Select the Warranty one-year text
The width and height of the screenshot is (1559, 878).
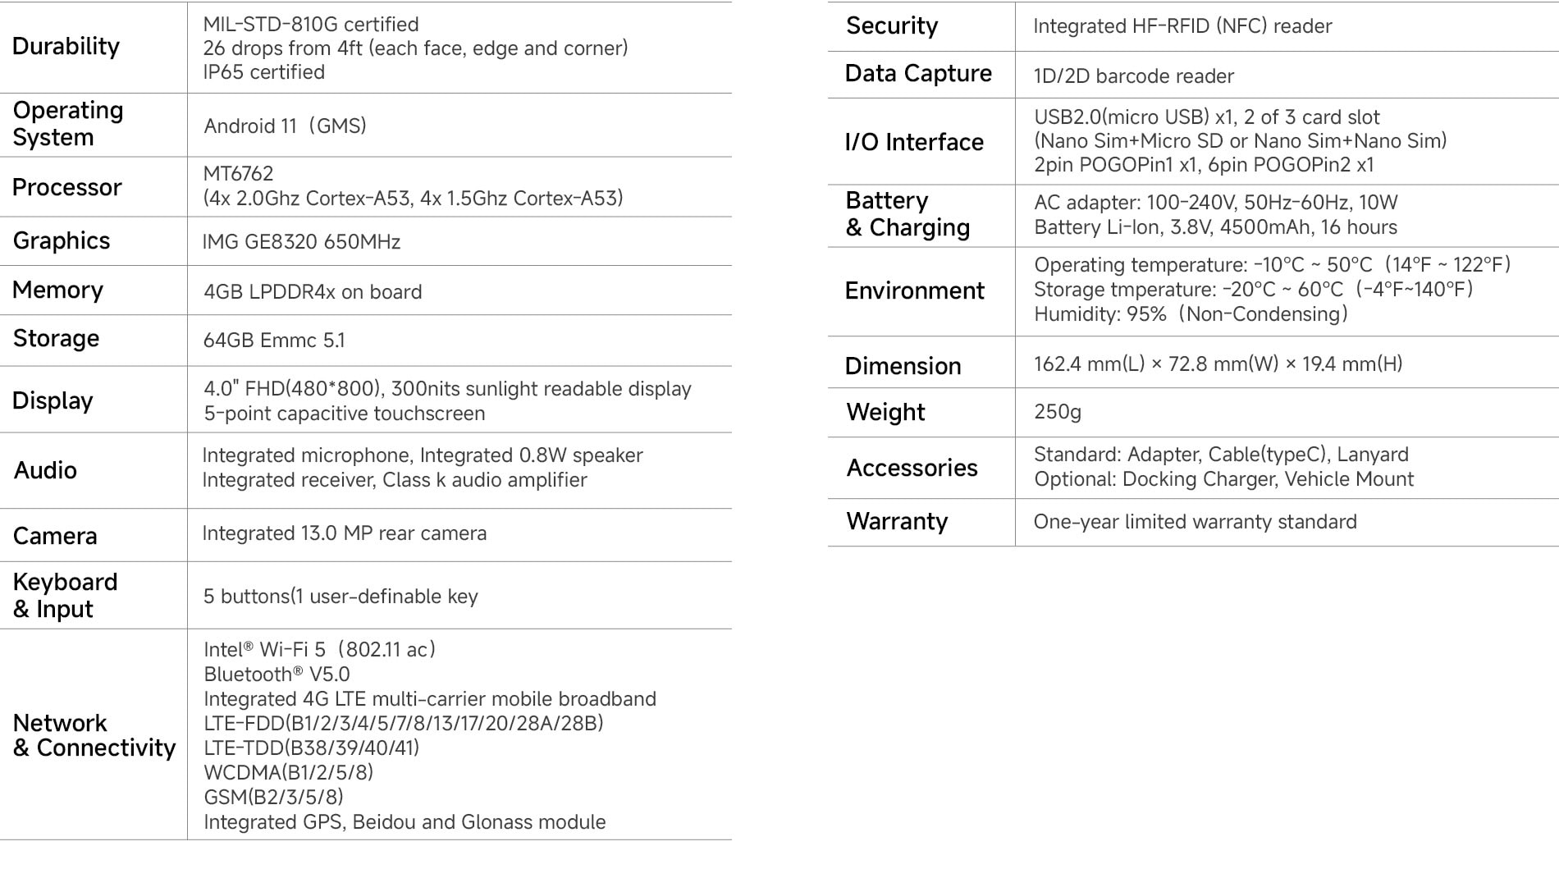click(1196, 522)
